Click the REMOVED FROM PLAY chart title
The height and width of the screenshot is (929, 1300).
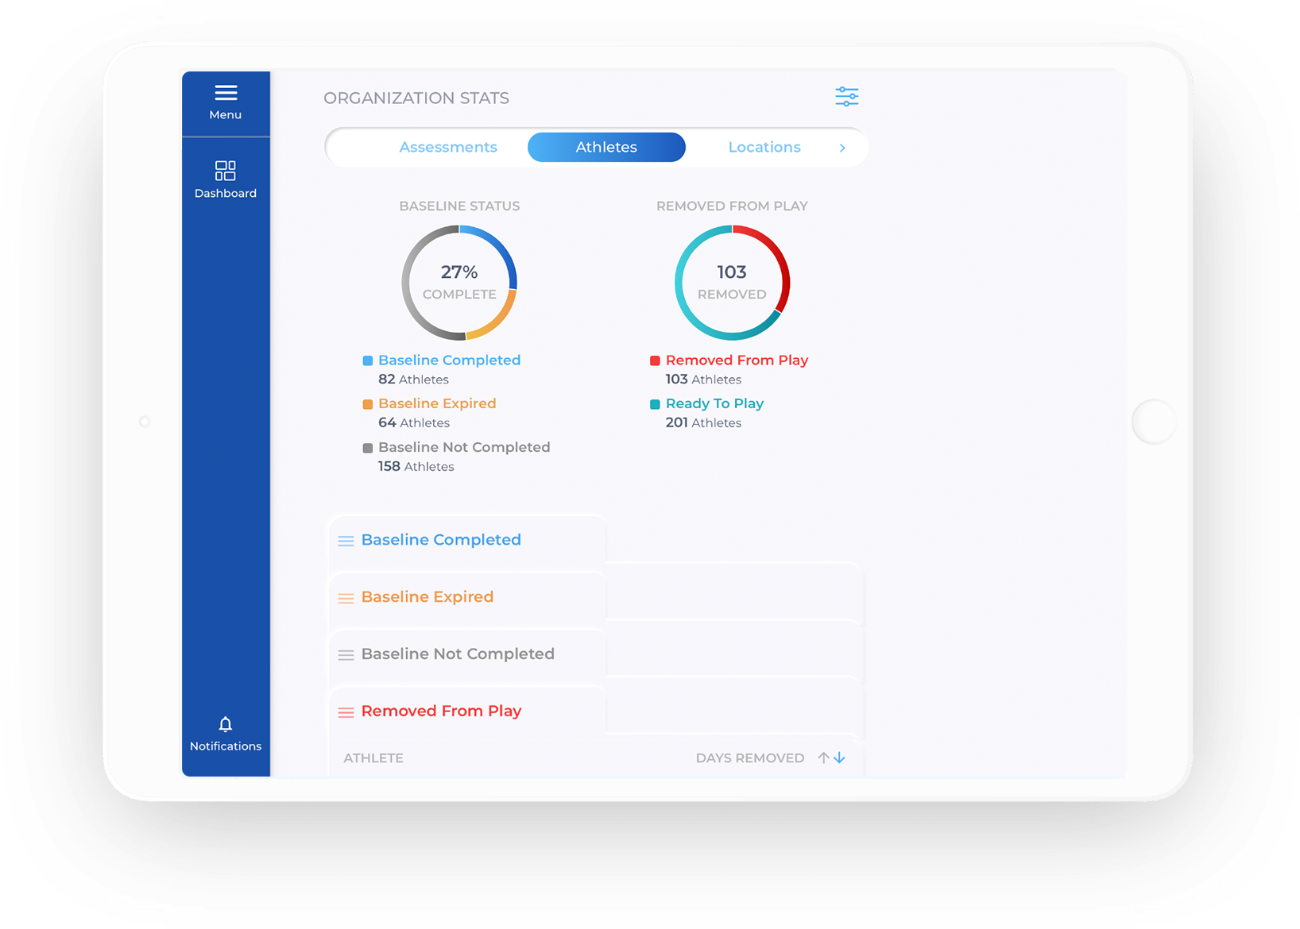pyautogui.click(x=732, y=206)
